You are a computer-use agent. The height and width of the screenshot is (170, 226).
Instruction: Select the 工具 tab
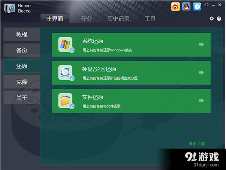150,19
